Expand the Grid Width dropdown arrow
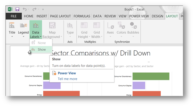Image resolution: width=194 pixels, height=107 pixels. click(x=101, y=37)
